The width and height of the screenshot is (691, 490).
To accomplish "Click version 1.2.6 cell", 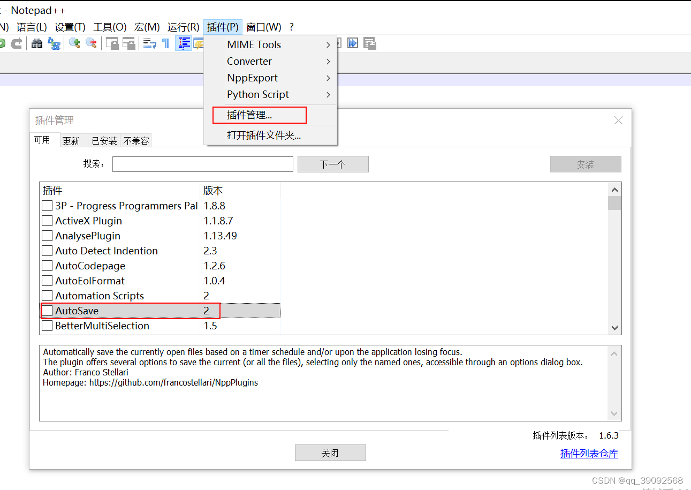I will [x=215, y=266].
